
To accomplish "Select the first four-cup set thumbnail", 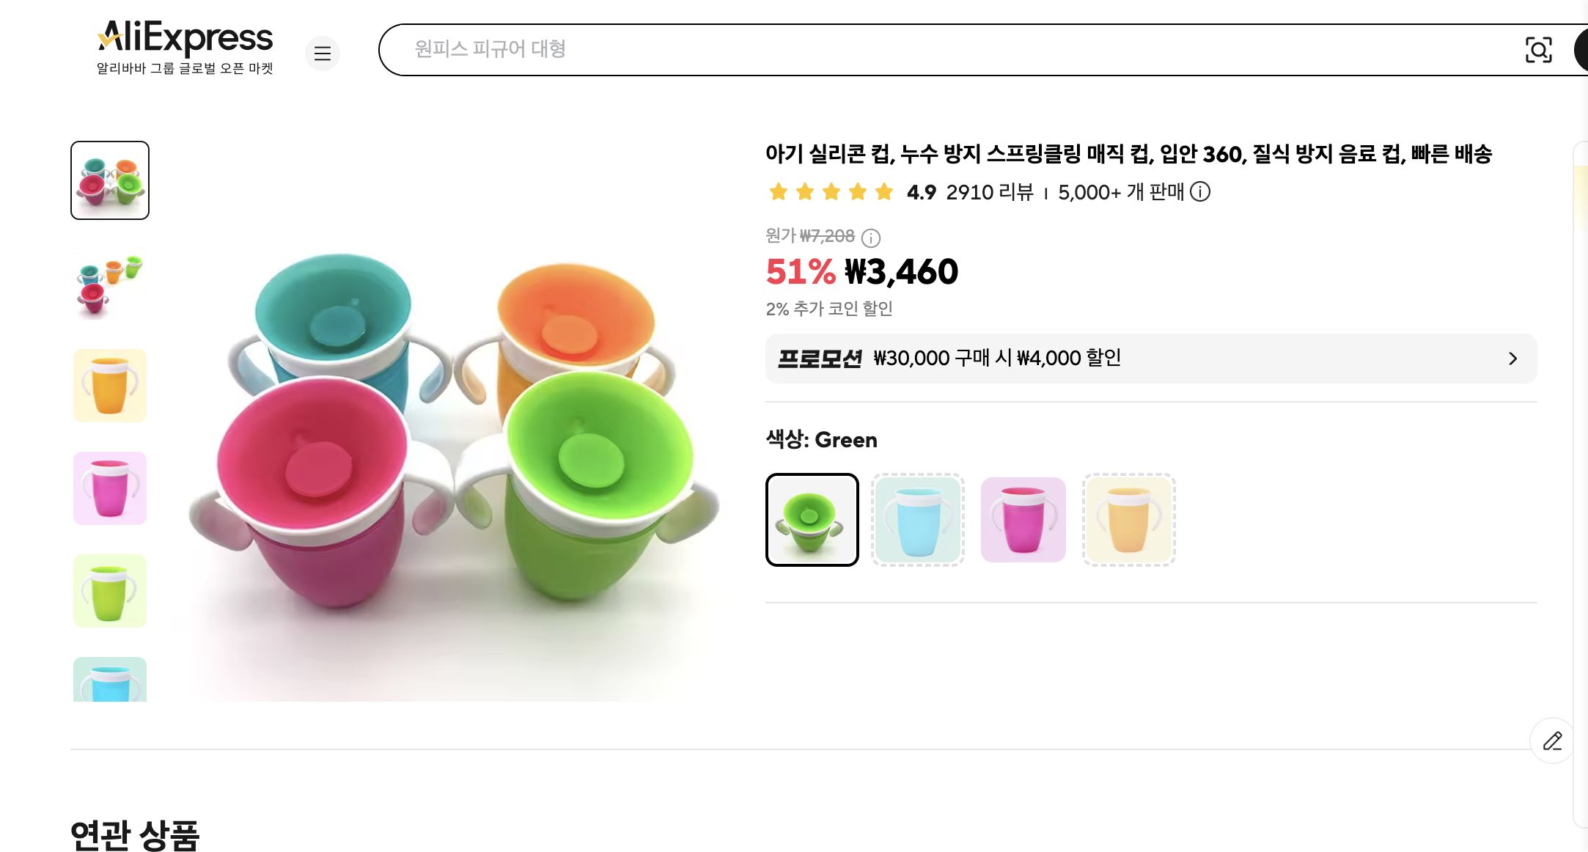I will tap(109, 180).
